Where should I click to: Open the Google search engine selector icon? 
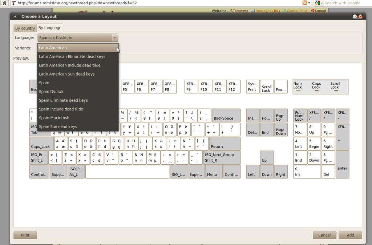[317, 3]
